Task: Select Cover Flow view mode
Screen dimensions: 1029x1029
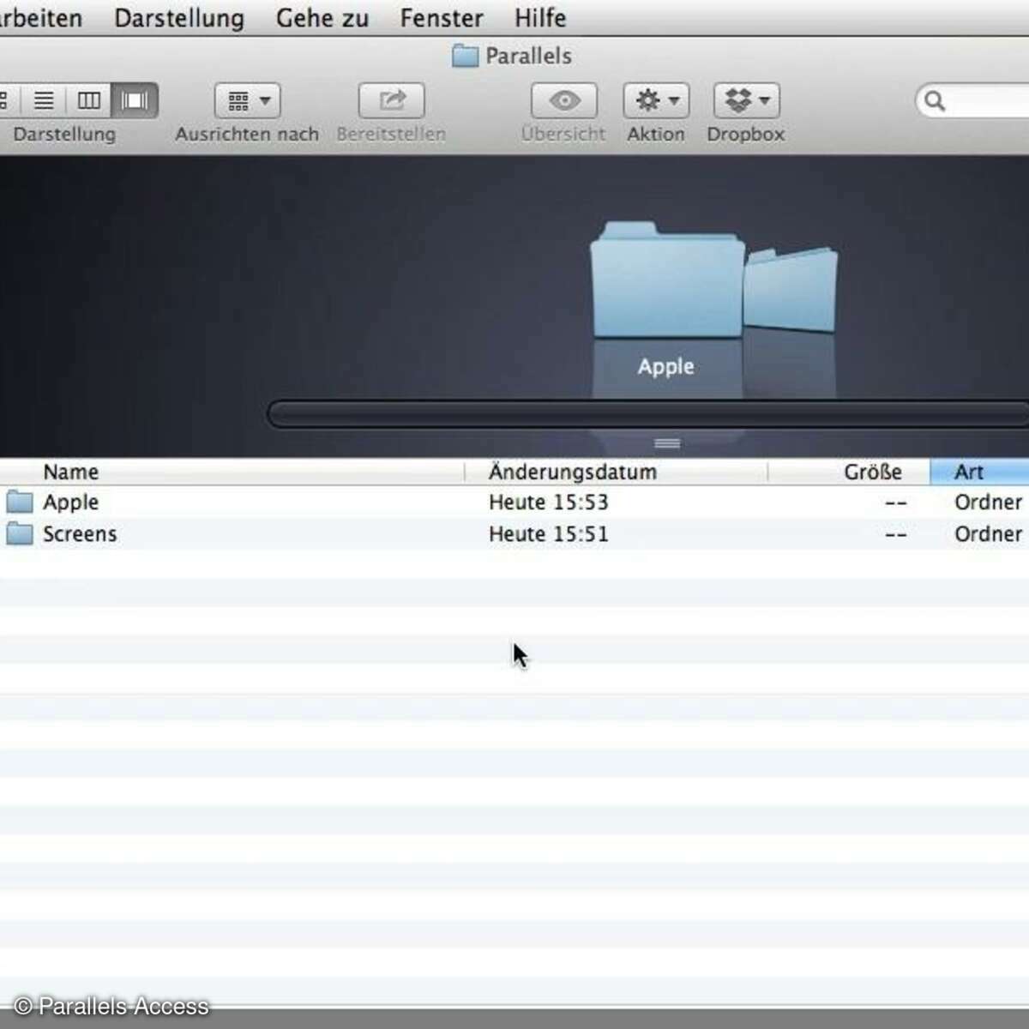Action: [135, 101]
